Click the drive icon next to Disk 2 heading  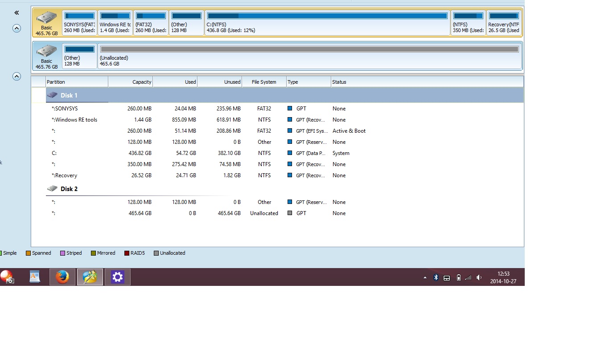(53, 189)
